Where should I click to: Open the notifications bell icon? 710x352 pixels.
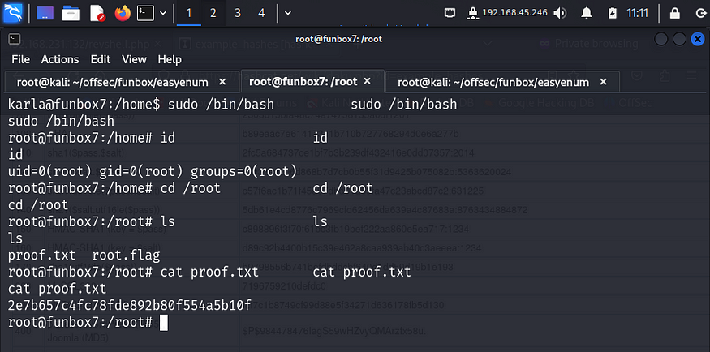[x=587, y=13]
